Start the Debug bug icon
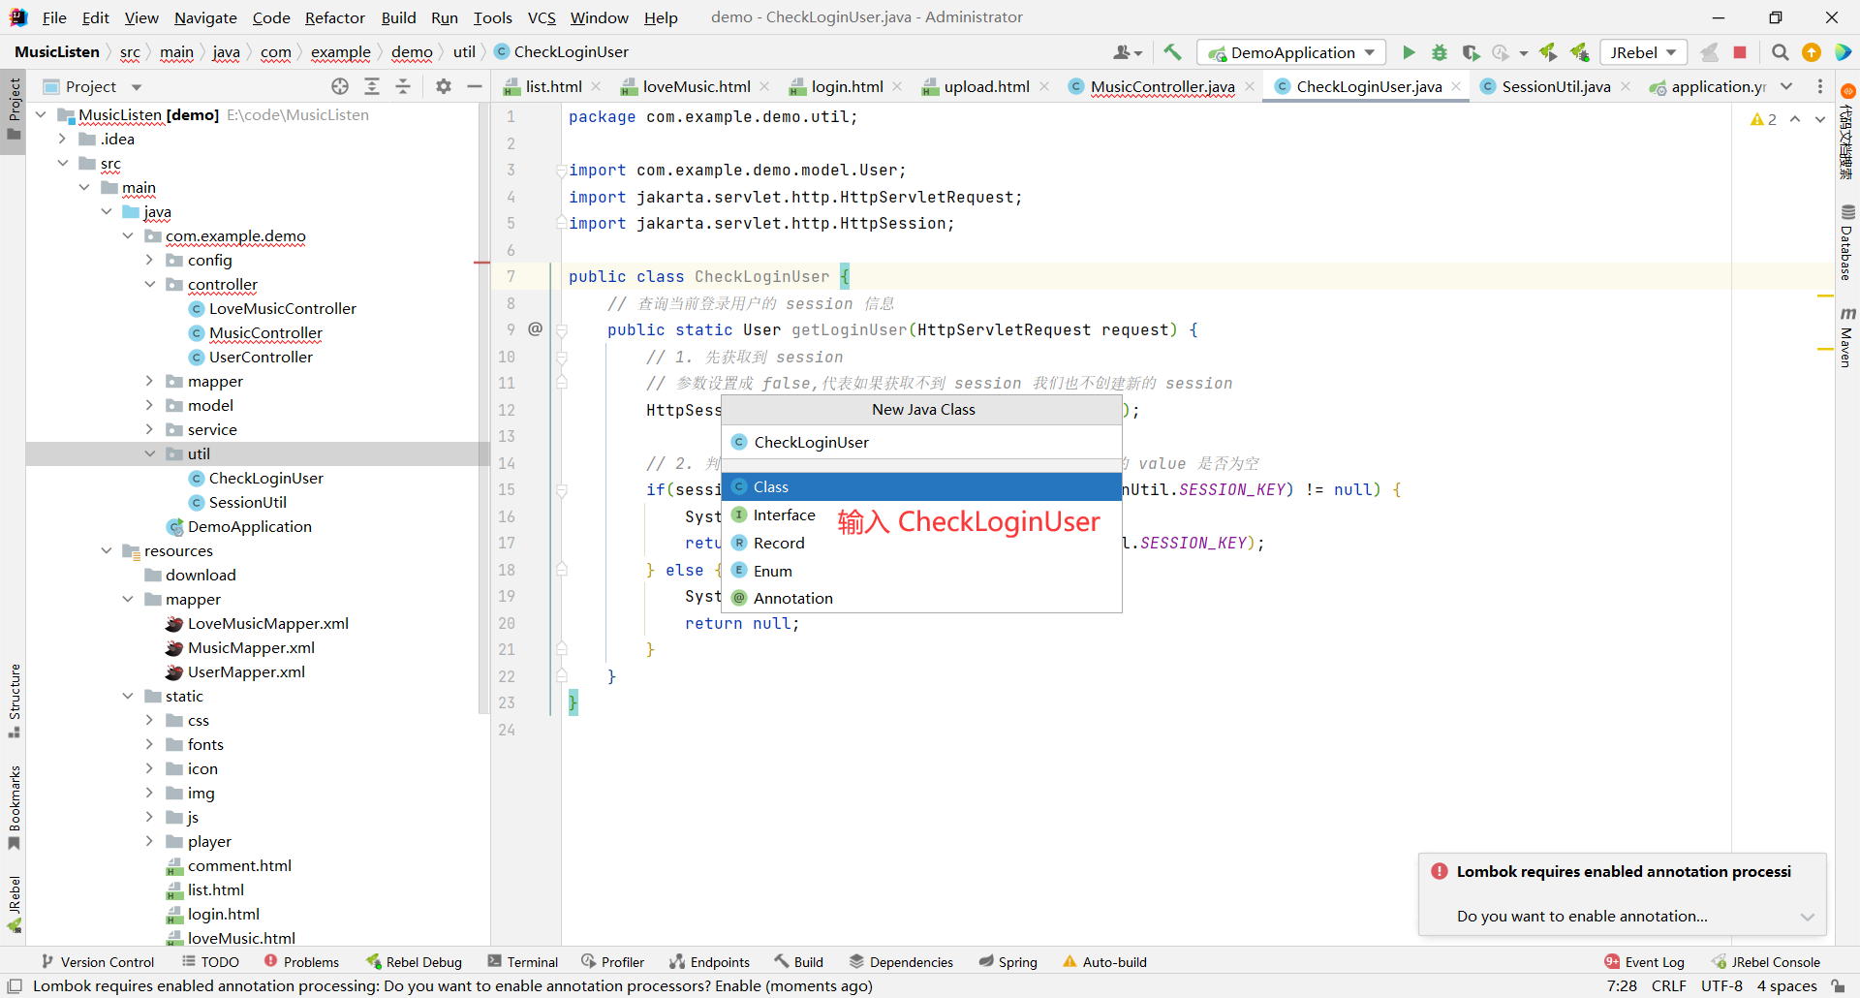The height and width of the screenshot is (998, 1860). click(1440, 52)
